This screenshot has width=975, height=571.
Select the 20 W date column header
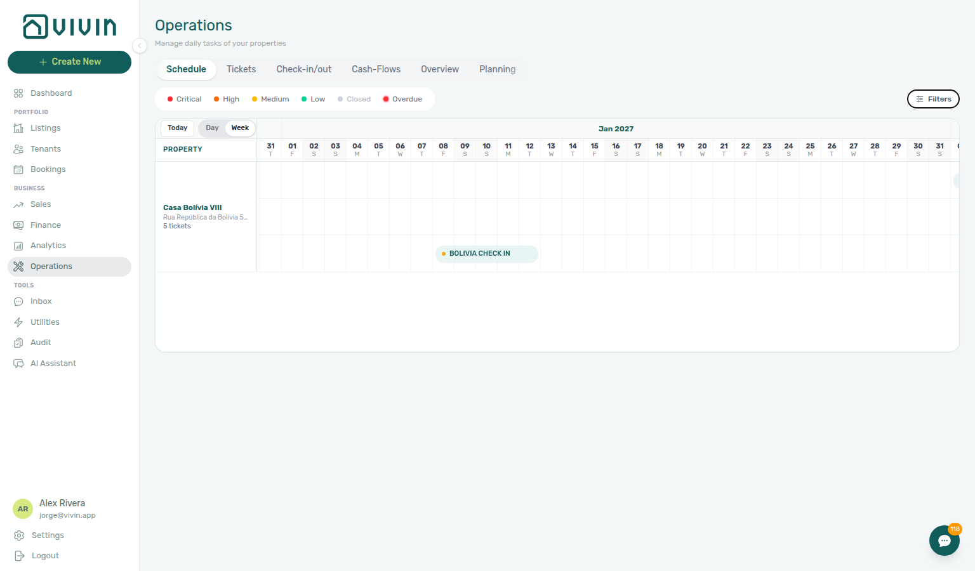[702, 150]
